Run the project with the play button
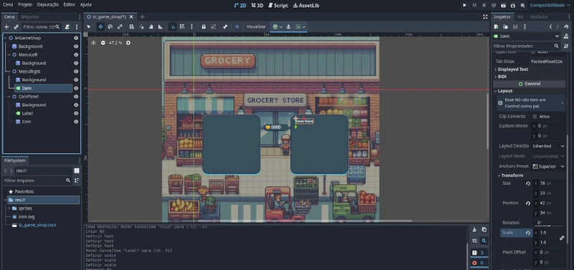The width and height of the screenshot is (574, 270). point(464,5)
